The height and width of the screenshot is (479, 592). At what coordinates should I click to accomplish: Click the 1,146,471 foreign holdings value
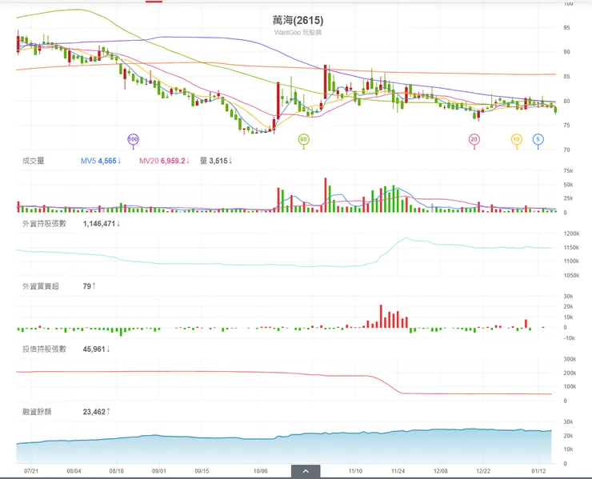point(101,223)
